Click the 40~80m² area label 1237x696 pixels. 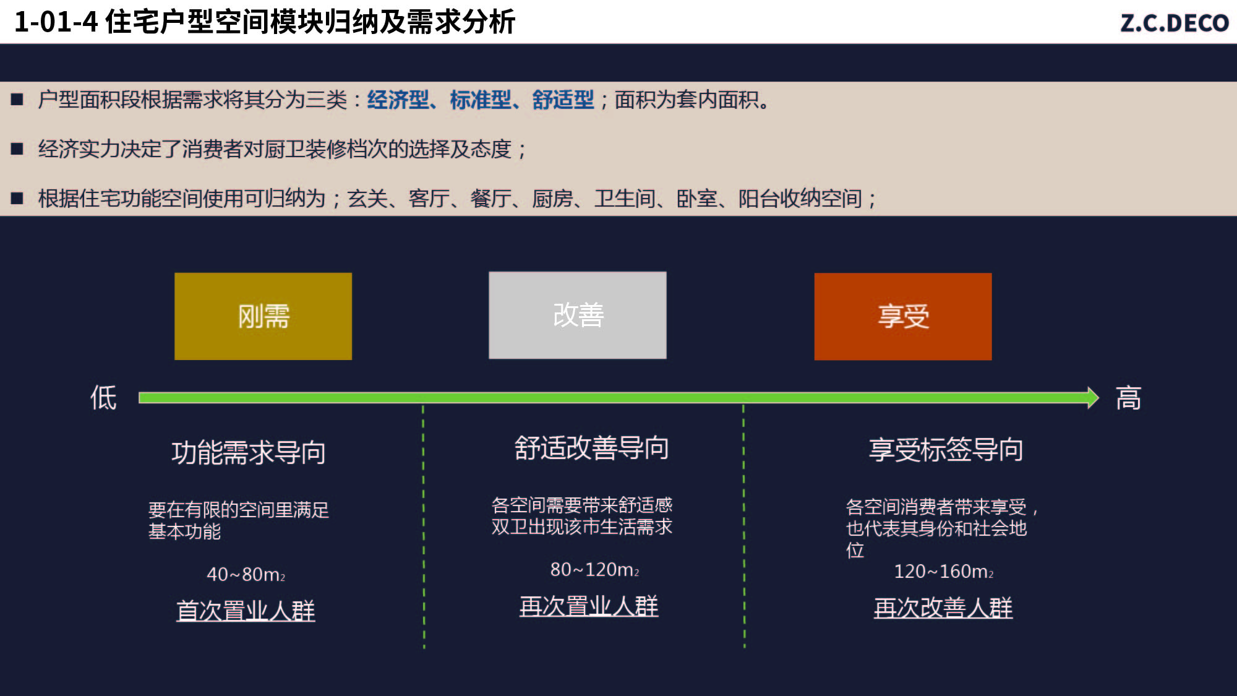click(246, 574)
